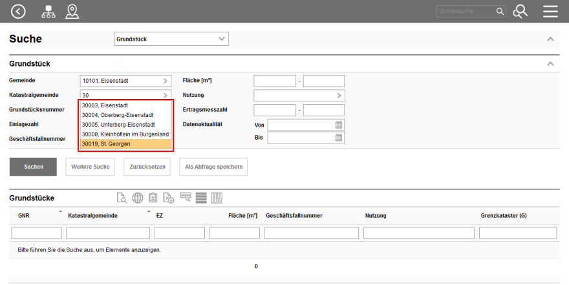Open the Von date calendar picker

339,125
